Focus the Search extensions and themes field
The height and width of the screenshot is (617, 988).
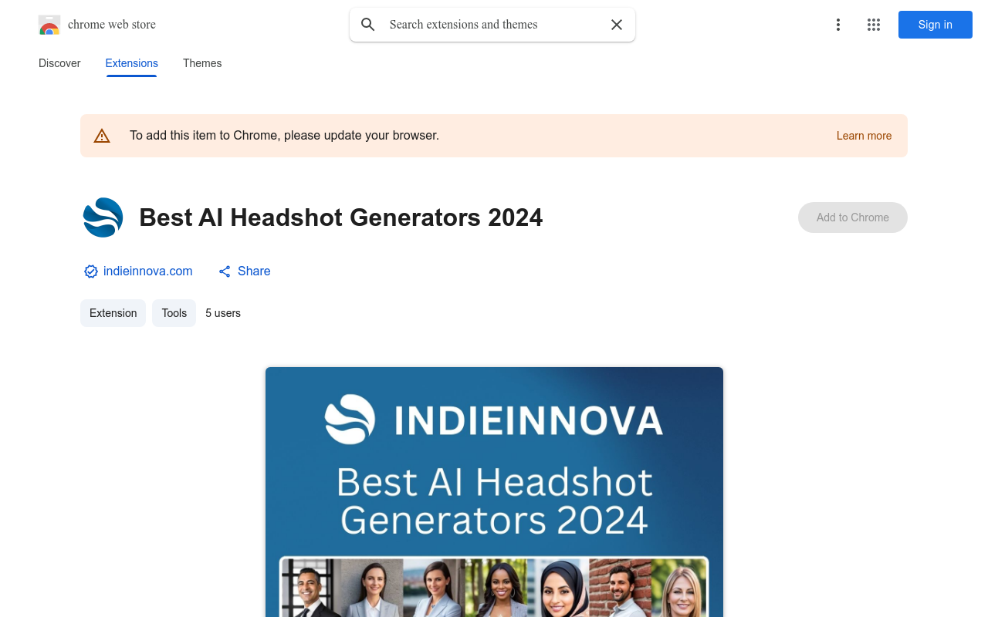[494, 25]
